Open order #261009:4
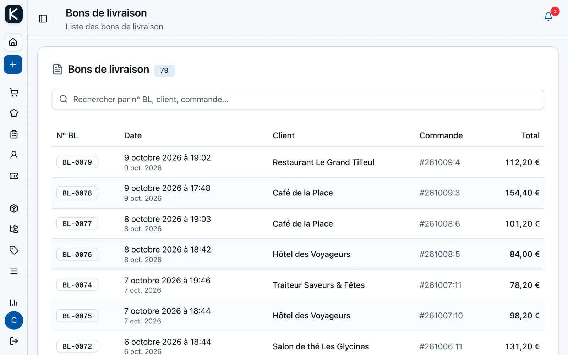 [x=439, y=162]
